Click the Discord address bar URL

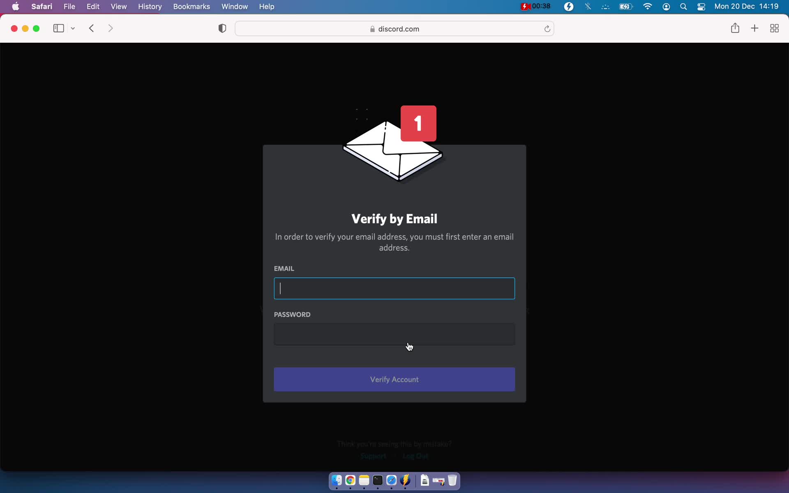[x=398, y=28]
